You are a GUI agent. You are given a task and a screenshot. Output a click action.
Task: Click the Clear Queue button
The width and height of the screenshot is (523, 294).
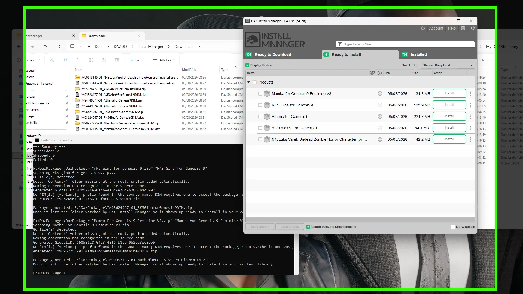(x=290, y=227)
